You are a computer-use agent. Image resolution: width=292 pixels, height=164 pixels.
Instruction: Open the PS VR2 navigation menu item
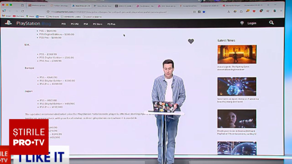[75, 24]
